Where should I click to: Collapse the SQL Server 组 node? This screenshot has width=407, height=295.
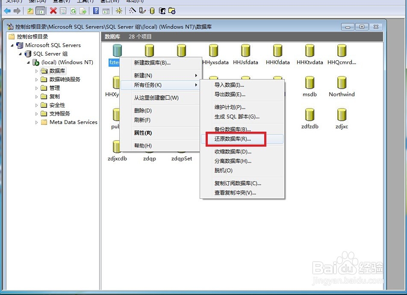coord(21,53)
